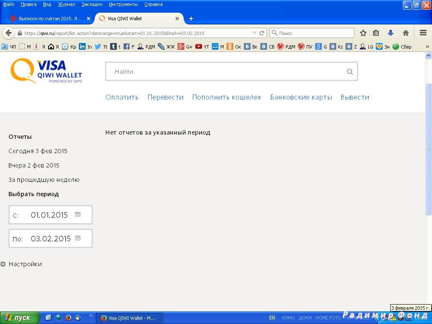The width and height of the screenshot is (432, 324).
Task: Open the Twitter 'Tt' bookmark
Action: coord(101,46)
